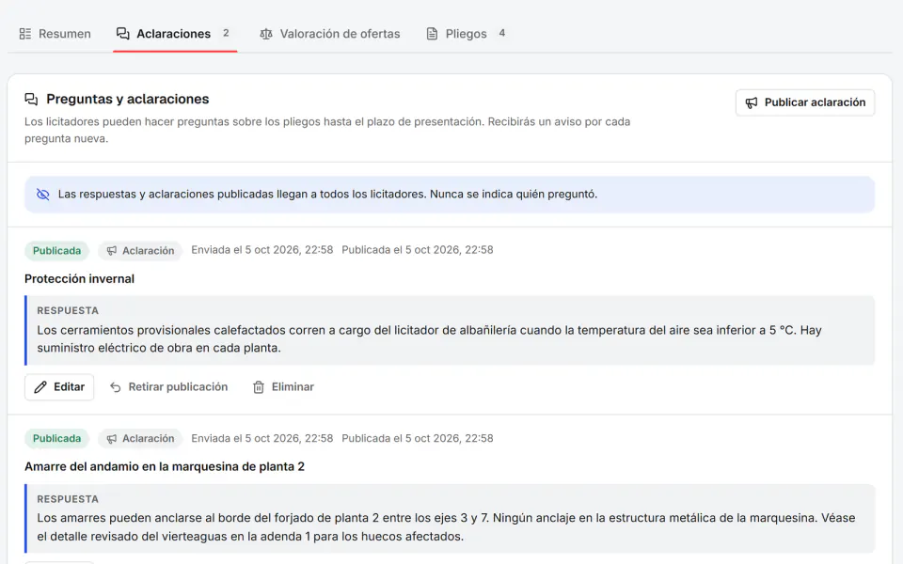This screenshot has height=564, width=903.
Task: Click Aclaración tag on Protección invernal
Action: (x=140, y=250)
